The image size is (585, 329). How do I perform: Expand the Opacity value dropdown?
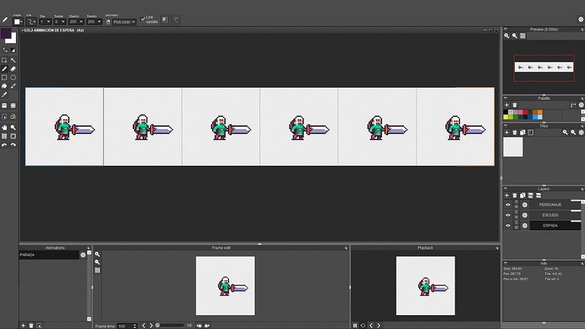click(77, 22)
